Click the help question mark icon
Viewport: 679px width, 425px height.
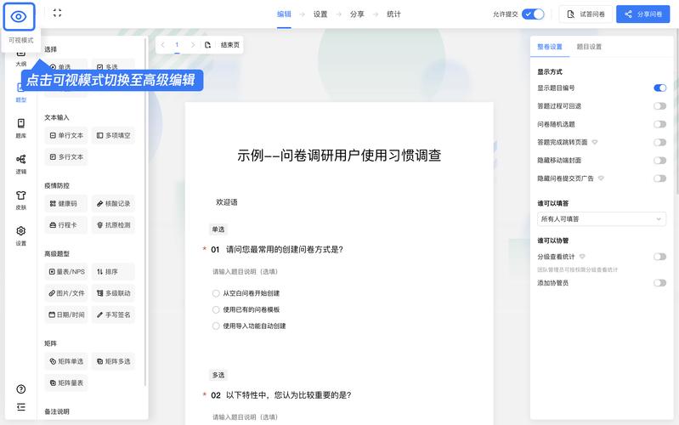20,389
